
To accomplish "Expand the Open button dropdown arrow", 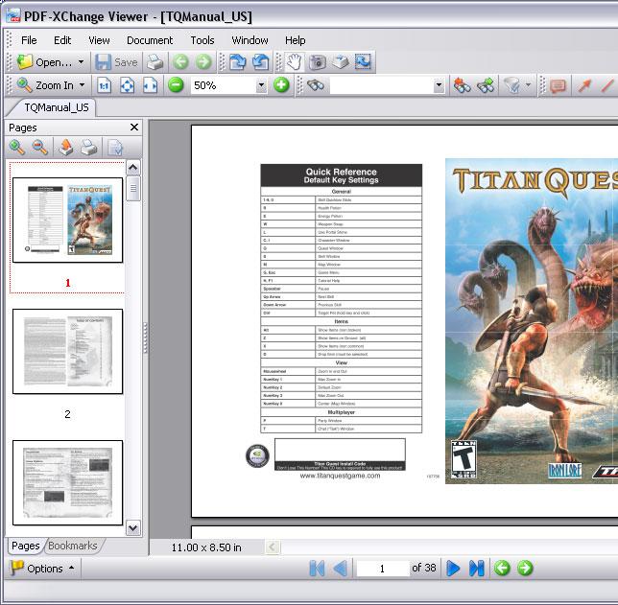I will [81, 62].
